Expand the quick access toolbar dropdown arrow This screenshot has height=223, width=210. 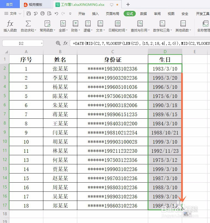click(x=70, y=14)
